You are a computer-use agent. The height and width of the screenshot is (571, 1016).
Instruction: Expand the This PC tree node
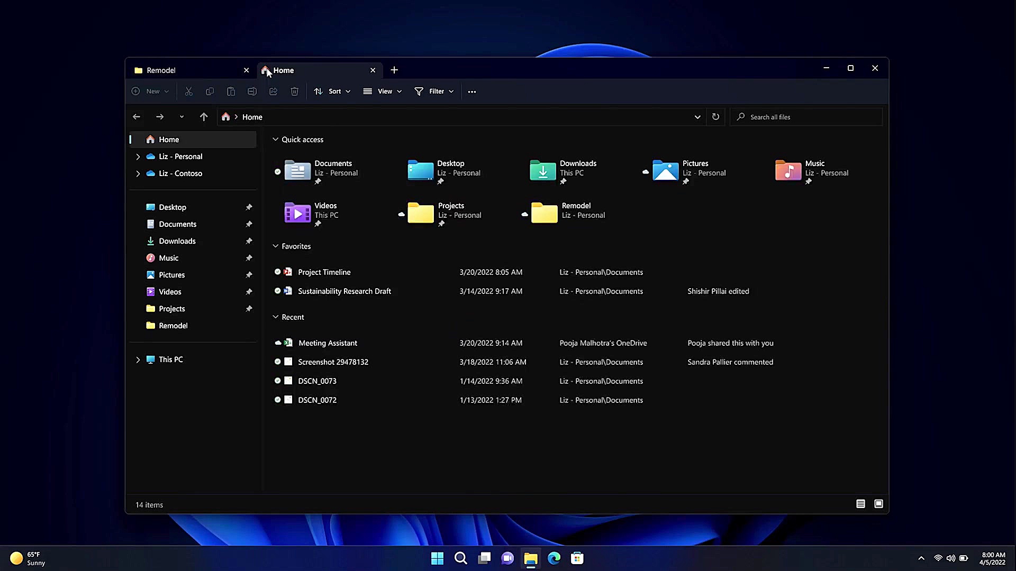138,360
